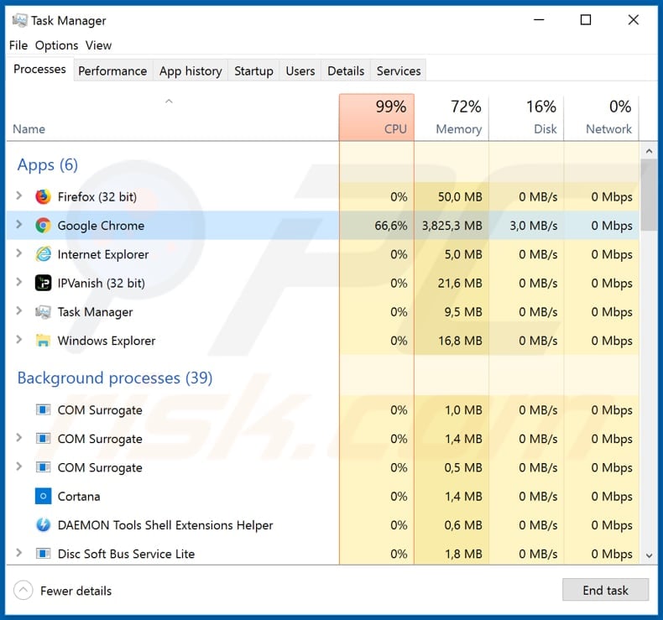This screenshot has height=620, width=663.
Task: Switch to the Services tab
Action: (399, 71)
